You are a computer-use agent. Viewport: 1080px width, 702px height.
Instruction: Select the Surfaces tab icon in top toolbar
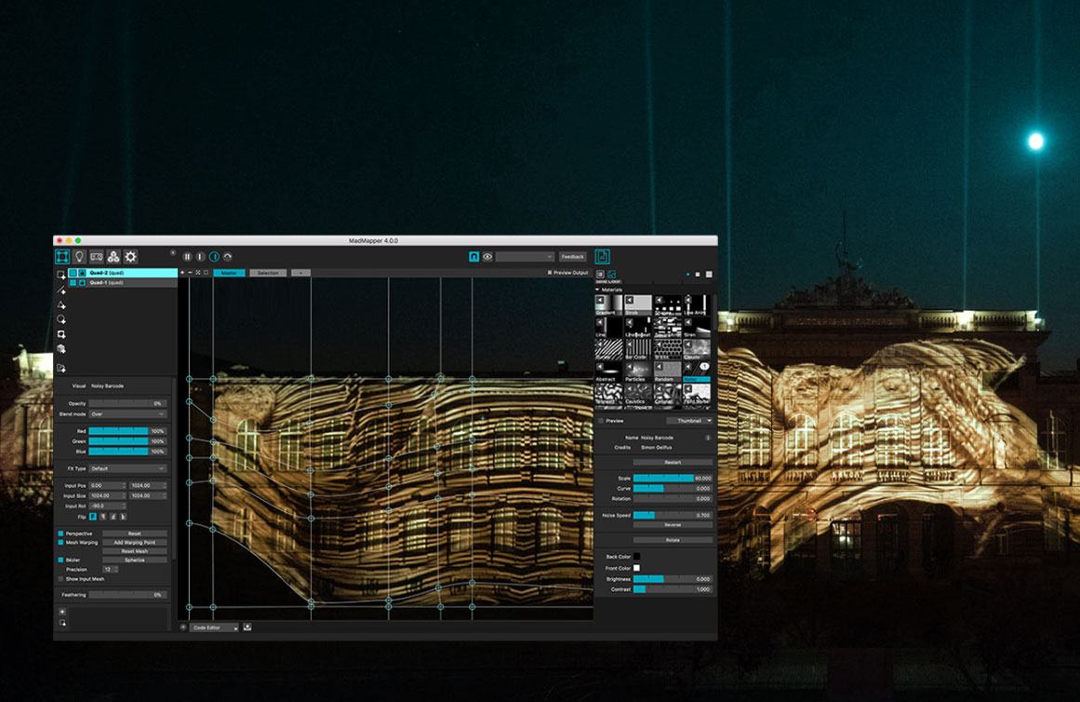tap(62, 257)
